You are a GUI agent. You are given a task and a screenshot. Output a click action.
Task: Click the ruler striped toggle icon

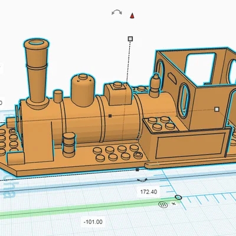163,205
